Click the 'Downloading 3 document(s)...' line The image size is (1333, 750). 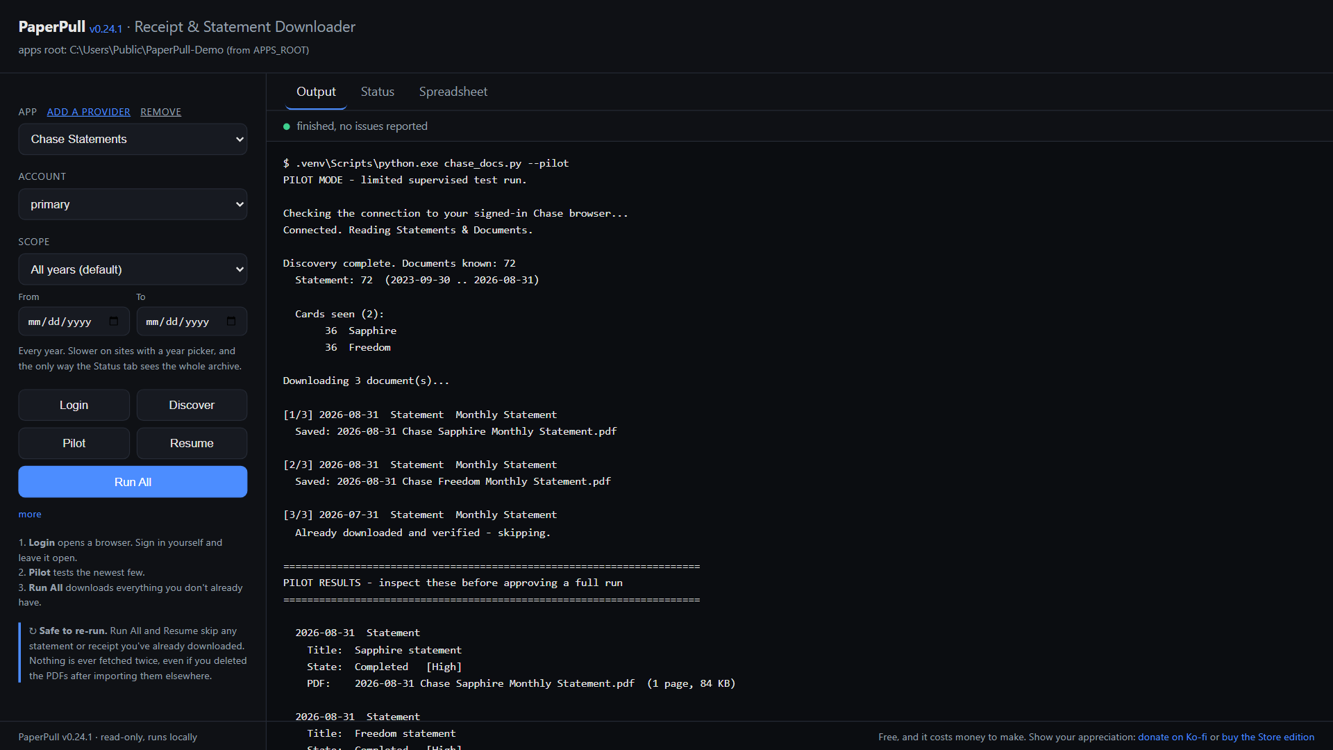point(366,381)
